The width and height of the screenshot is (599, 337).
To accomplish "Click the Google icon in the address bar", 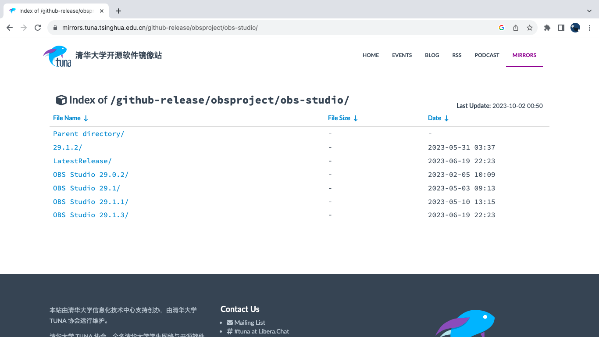I will tap(502, 28).
